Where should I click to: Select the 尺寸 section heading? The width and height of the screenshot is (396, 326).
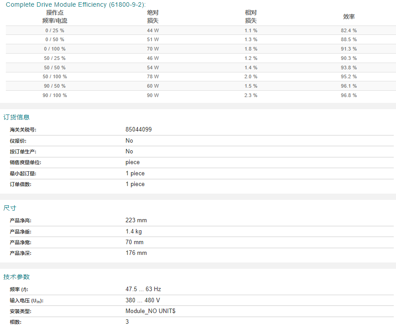[9, 208]
